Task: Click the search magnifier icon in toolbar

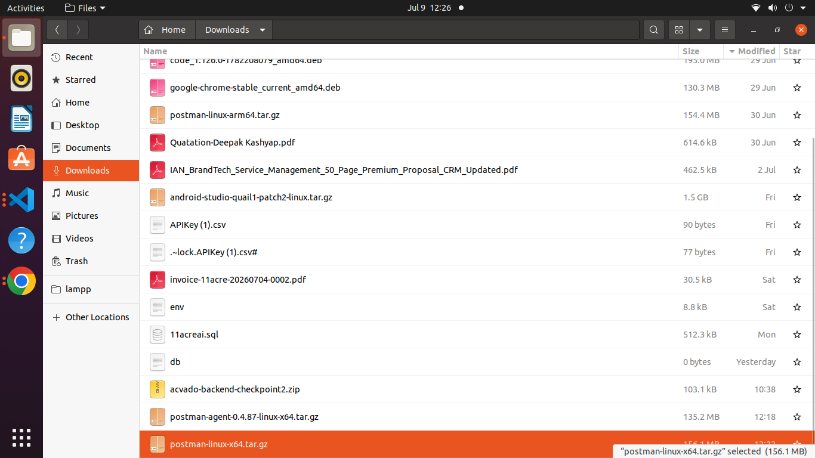Action: point(654,30)
